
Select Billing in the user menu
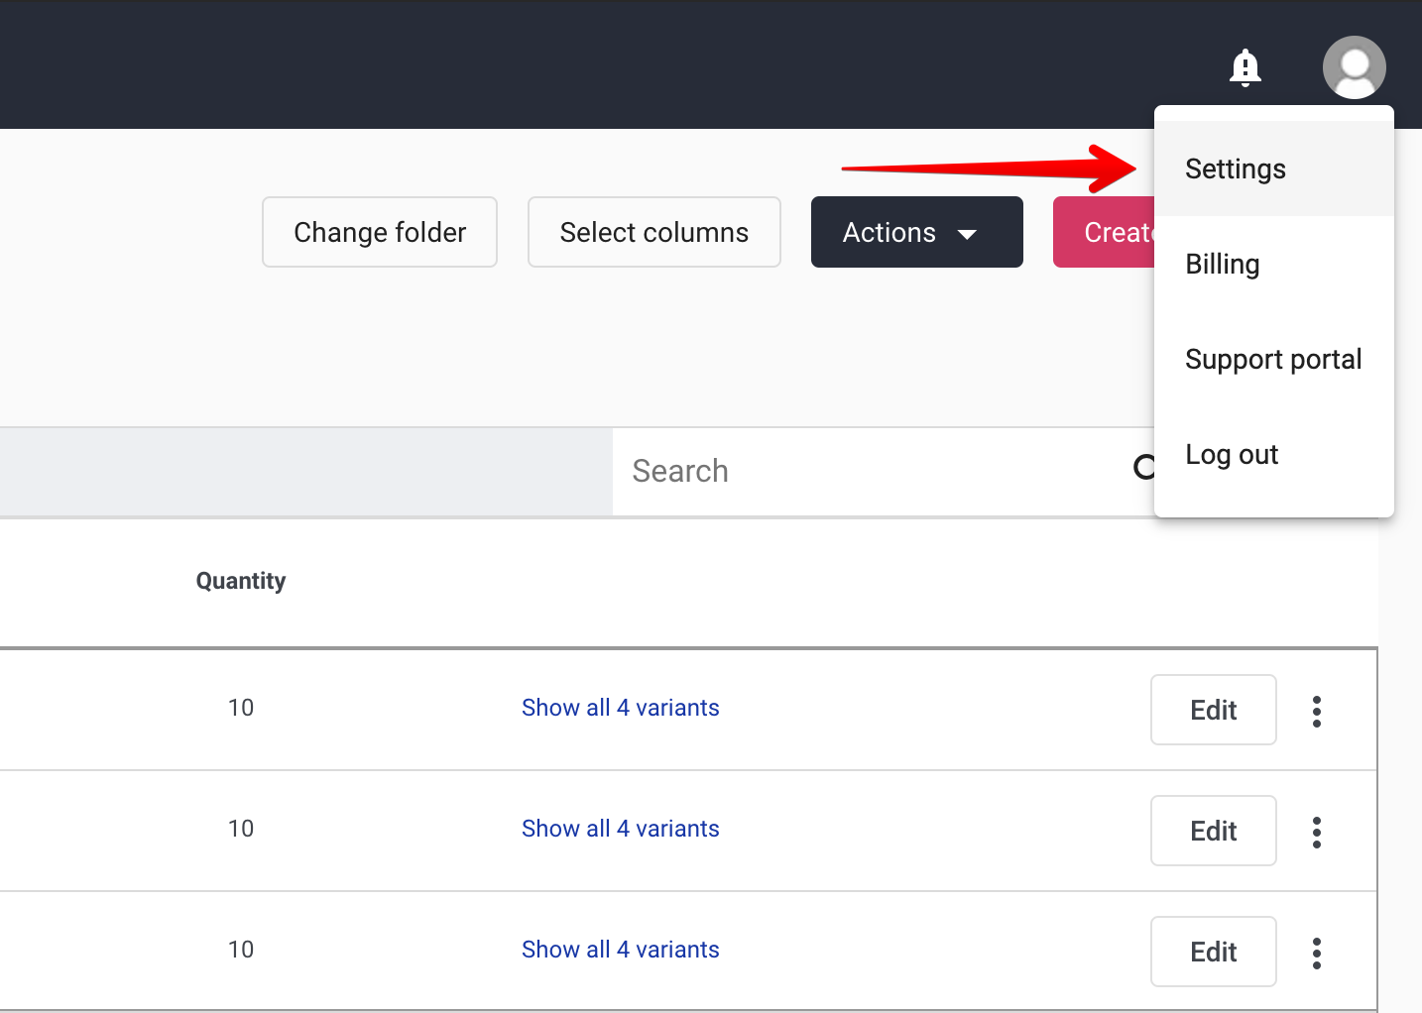(1274, 264)
